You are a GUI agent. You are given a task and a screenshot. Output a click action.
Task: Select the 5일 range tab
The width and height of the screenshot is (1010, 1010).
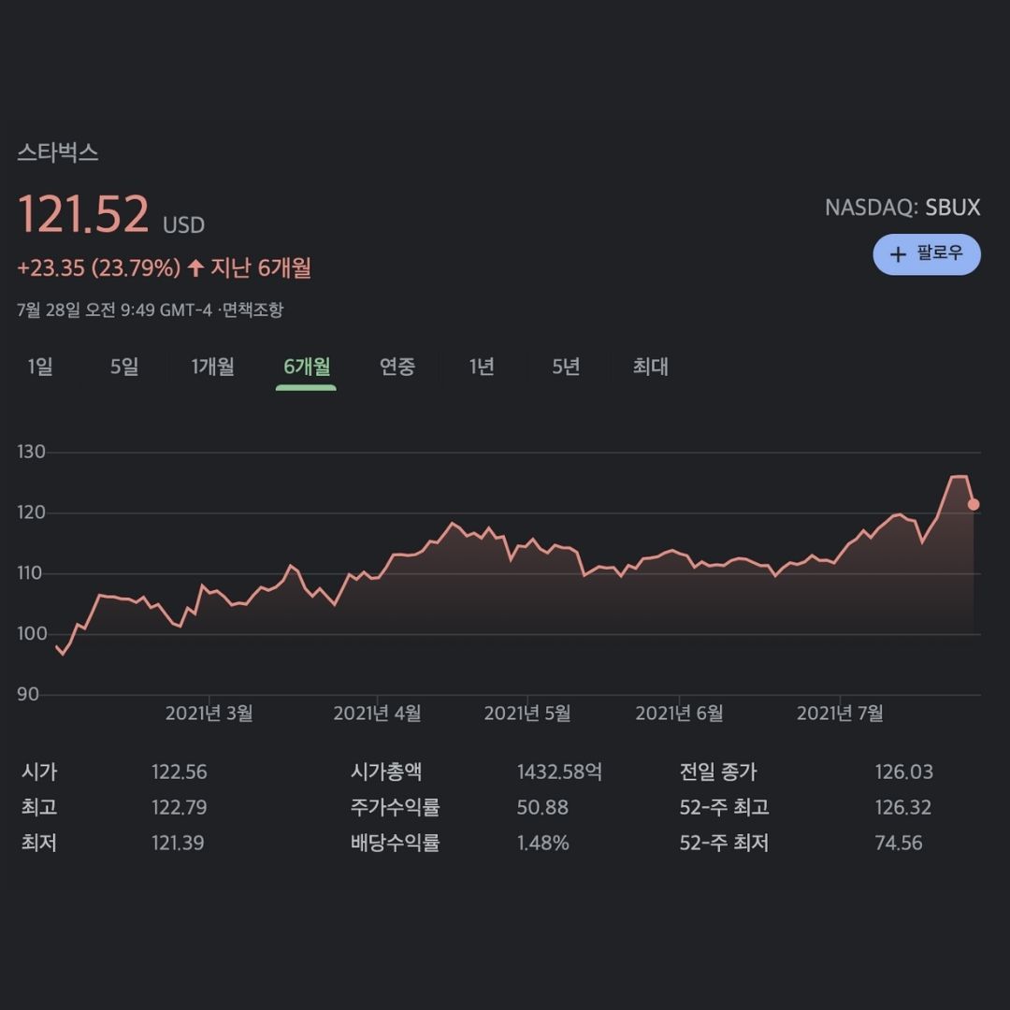click(124, 367)
